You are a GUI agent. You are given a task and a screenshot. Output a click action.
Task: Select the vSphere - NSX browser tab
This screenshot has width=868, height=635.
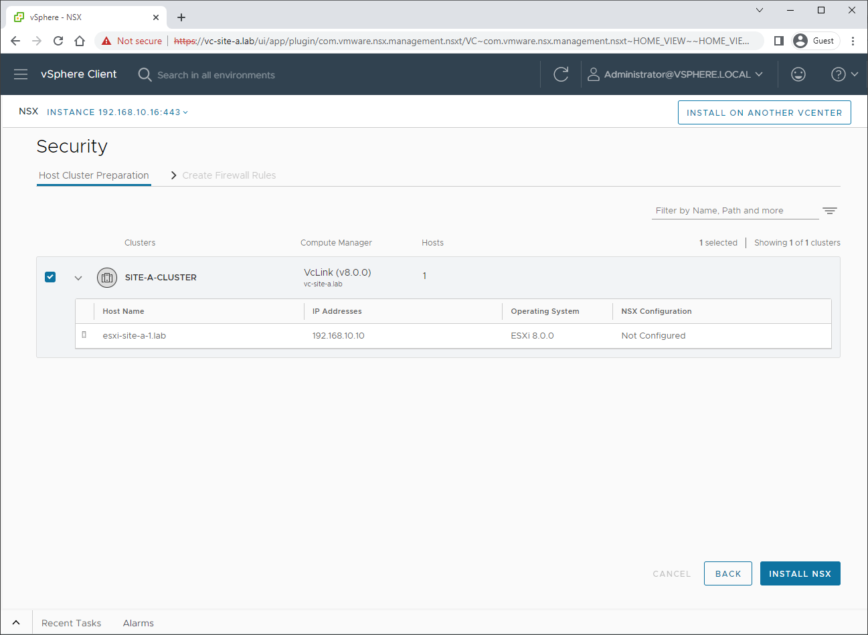coord(86,17)
